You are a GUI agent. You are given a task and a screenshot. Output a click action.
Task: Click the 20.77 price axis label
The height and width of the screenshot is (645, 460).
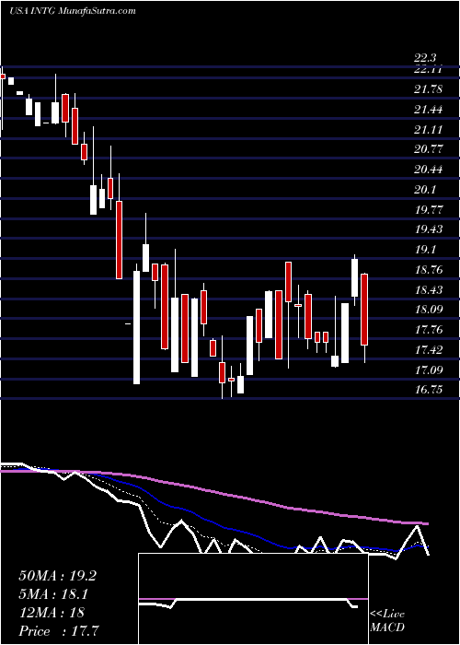[429, 149]
